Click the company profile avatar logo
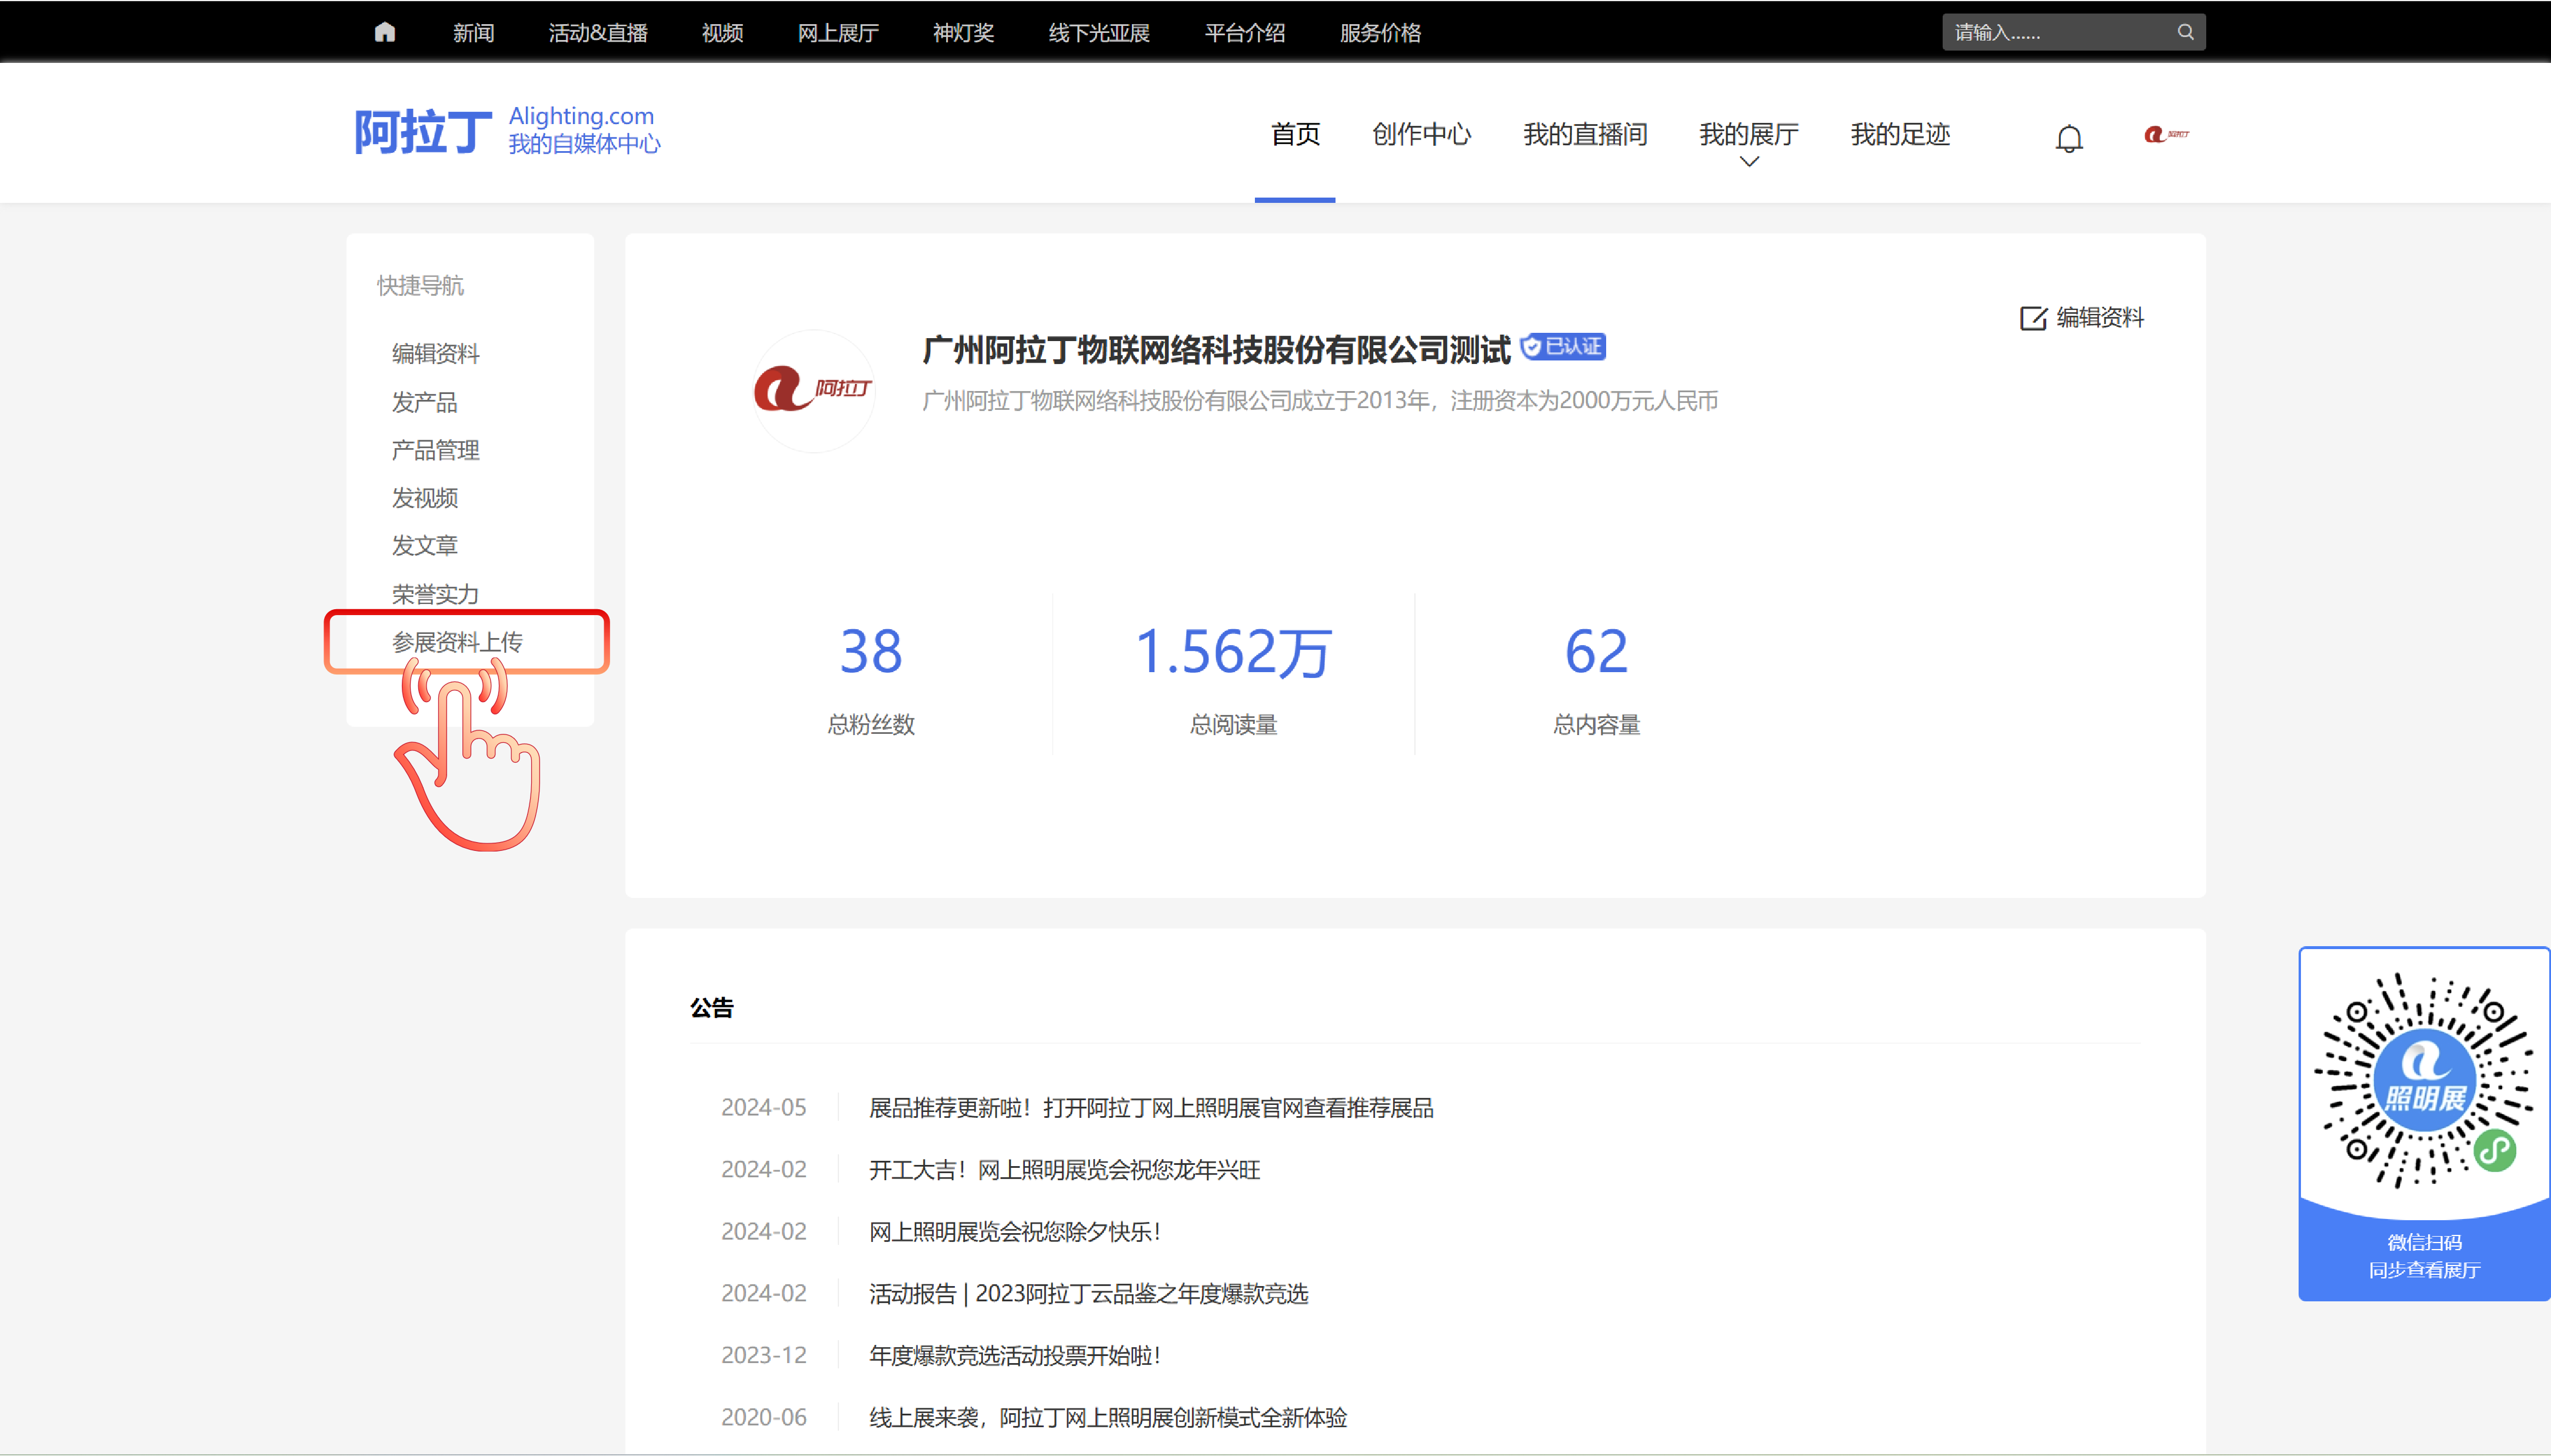 pos(813,390)
